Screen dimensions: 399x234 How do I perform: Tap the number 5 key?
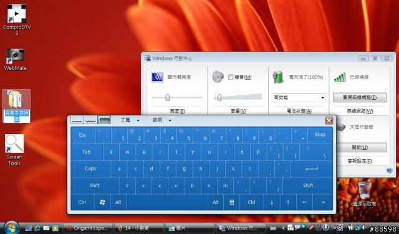tap(185, 135)
